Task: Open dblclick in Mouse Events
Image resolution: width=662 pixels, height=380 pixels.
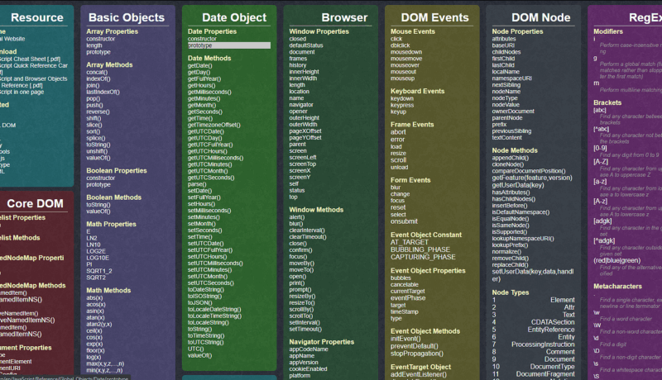Action: pyautogui.click(x=401, y=45)
